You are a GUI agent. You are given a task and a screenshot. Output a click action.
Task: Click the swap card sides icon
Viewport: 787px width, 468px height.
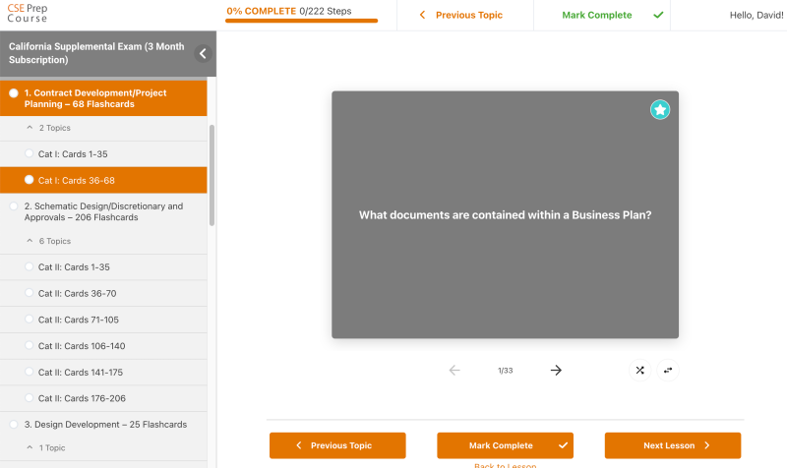668,371
